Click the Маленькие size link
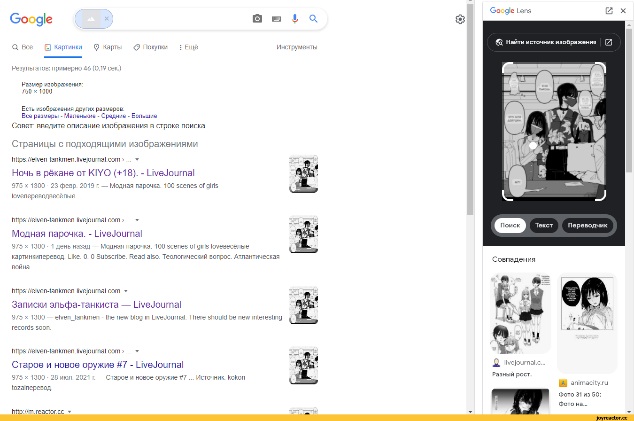Screen dimensions: 634x421 [x=81, y=116]
